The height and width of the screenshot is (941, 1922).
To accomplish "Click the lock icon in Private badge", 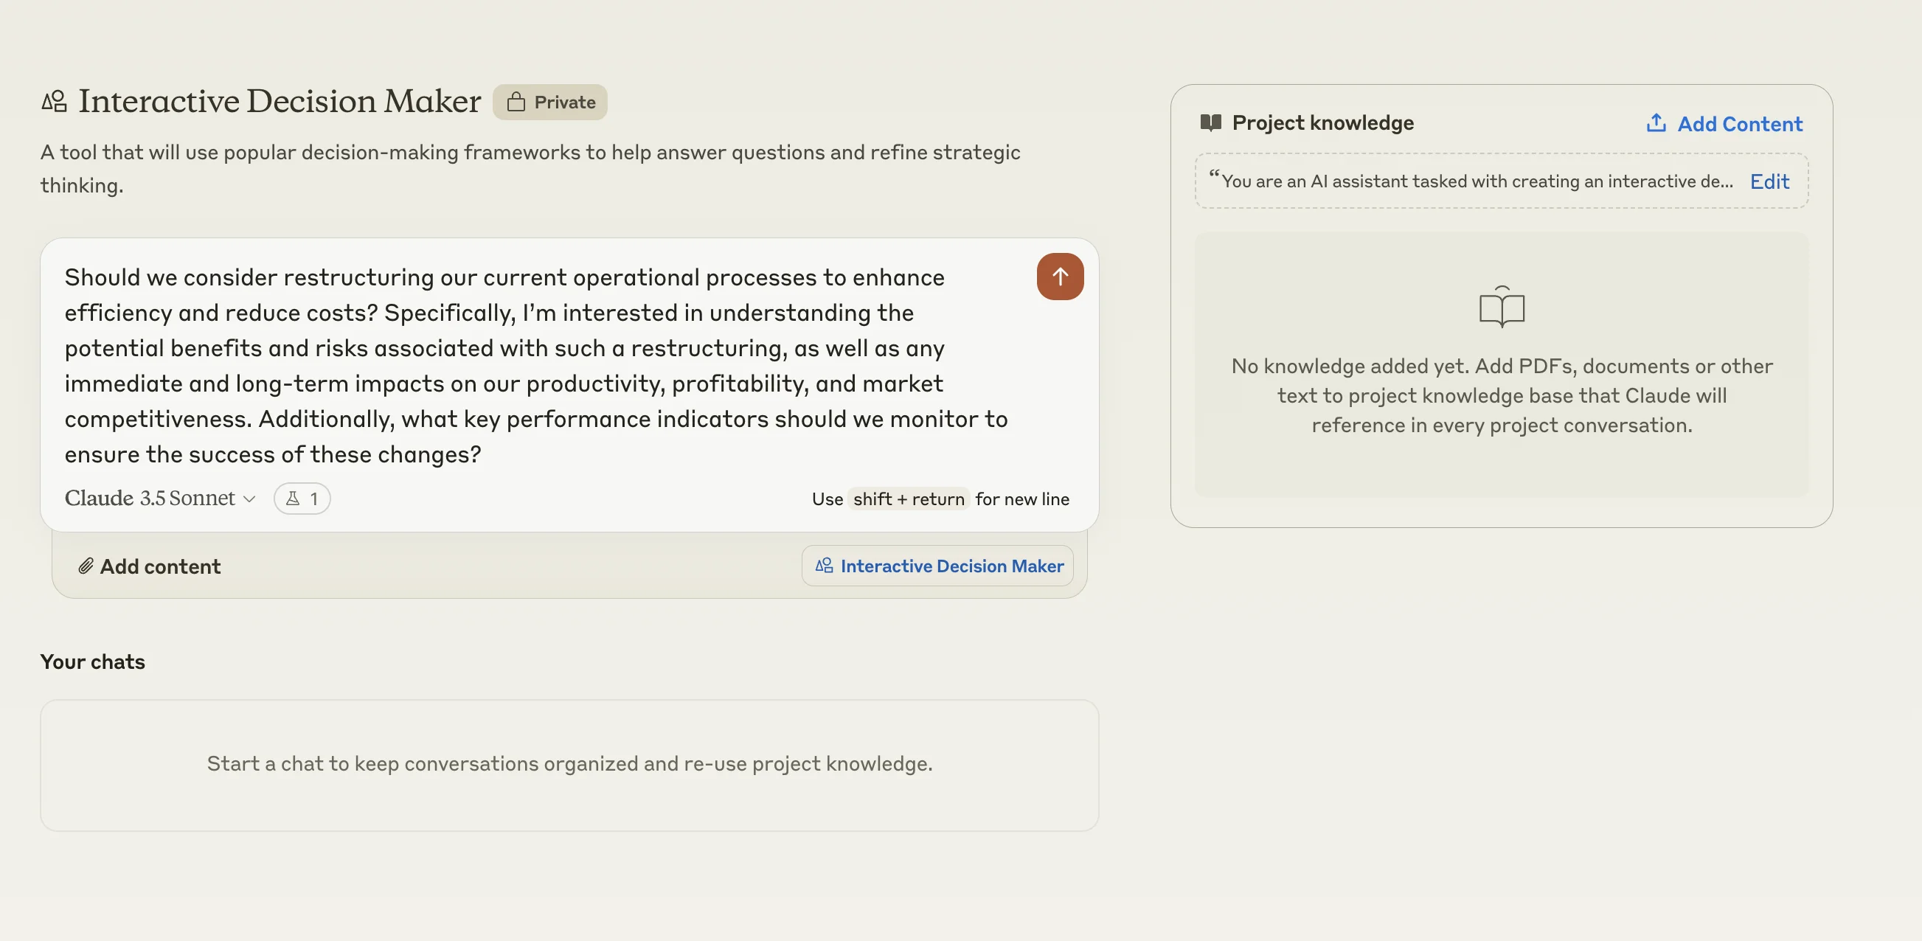I will (516, 103).
